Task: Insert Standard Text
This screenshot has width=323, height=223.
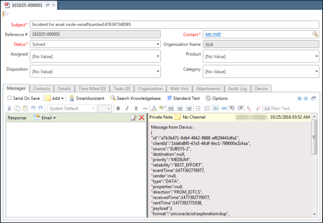Action: 184,98
